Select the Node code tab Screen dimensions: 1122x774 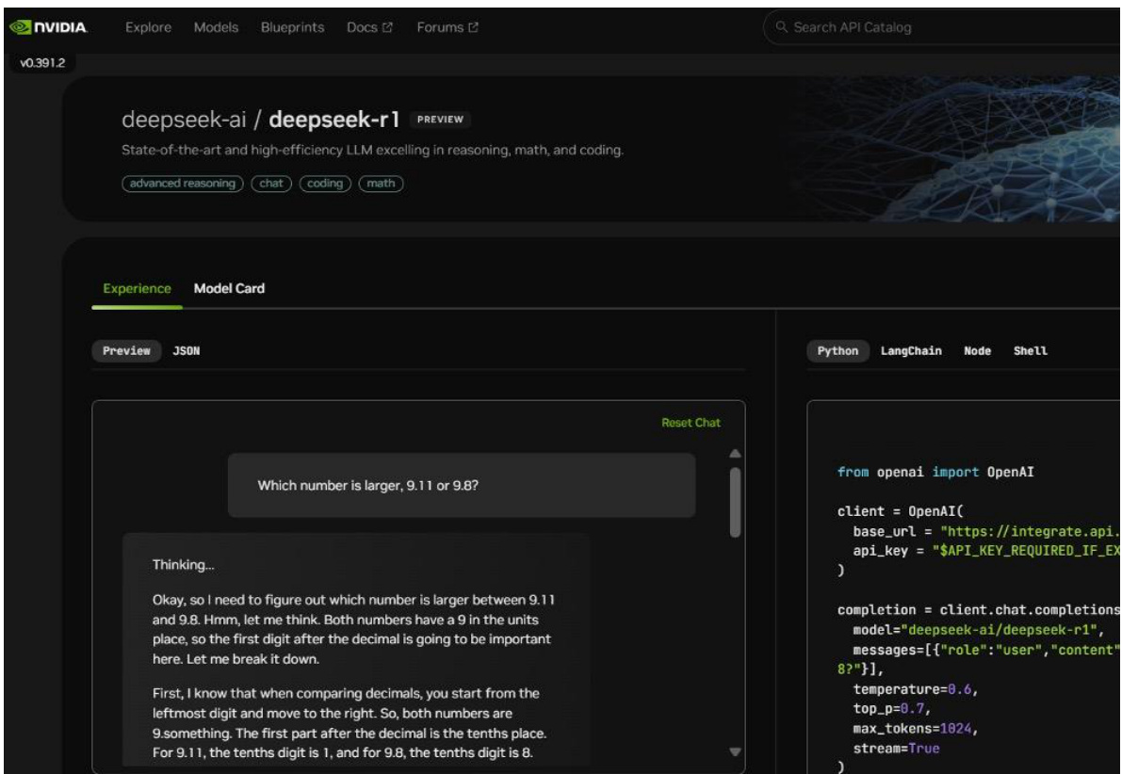[x=977, y=350]
